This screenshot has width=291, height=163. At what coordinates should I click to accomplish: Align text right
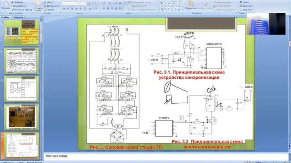click(x=112, y=9)
